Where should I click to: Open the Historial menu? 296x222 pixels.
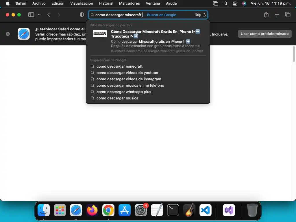point(106,3)
